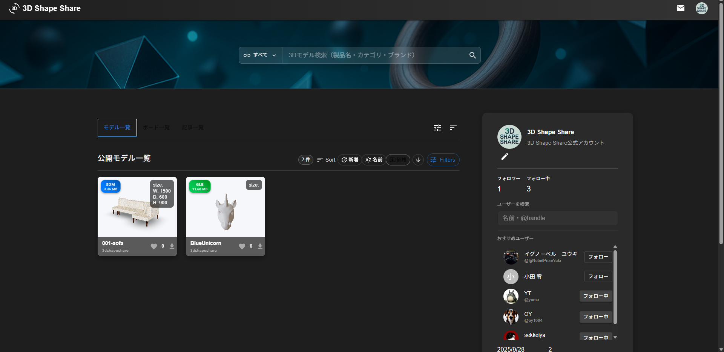The height and width of the screenshot is (352, 724).
Task: Toggle sort direction arrow button
Action: [418, 160]
